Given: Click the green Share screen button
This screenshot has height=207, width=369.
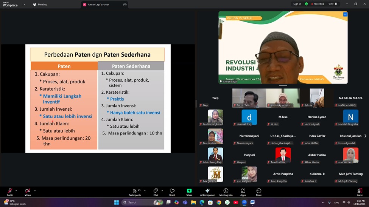Looking at the screenshot, I should 189,192.
